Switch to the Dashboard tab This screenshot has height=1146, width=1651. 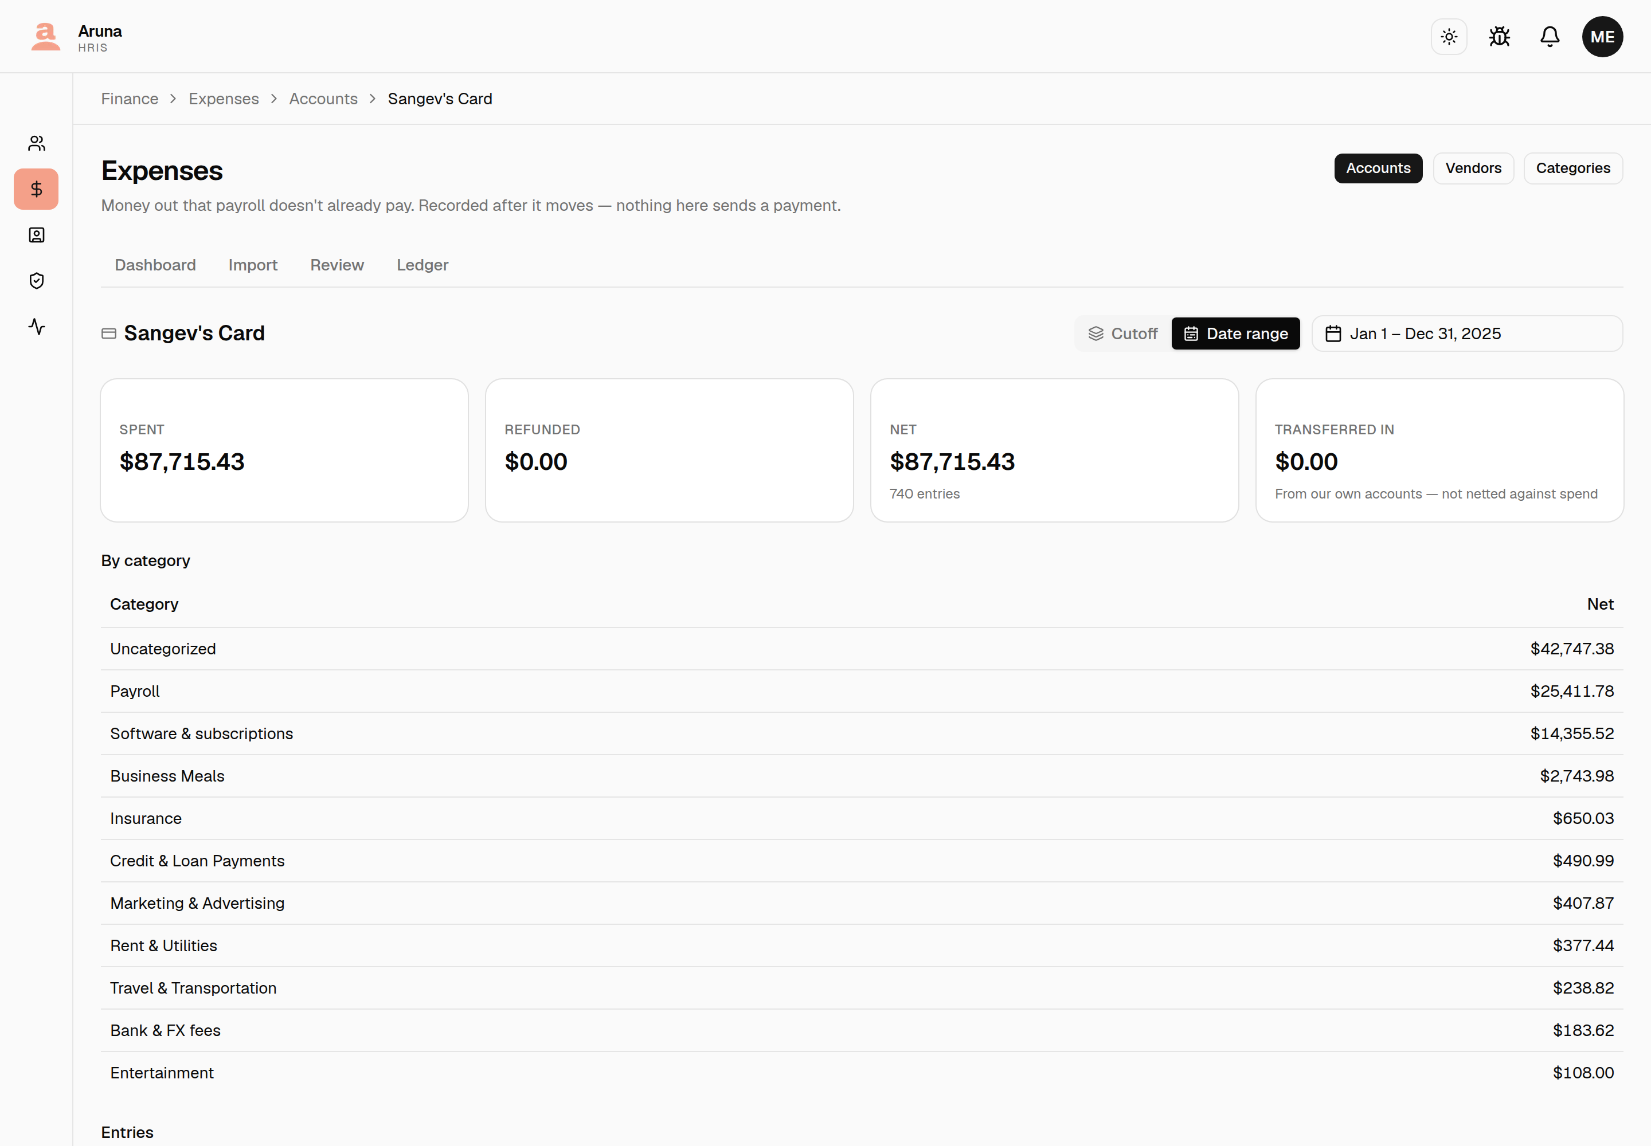pyautogui.click(x=155, y=265)
